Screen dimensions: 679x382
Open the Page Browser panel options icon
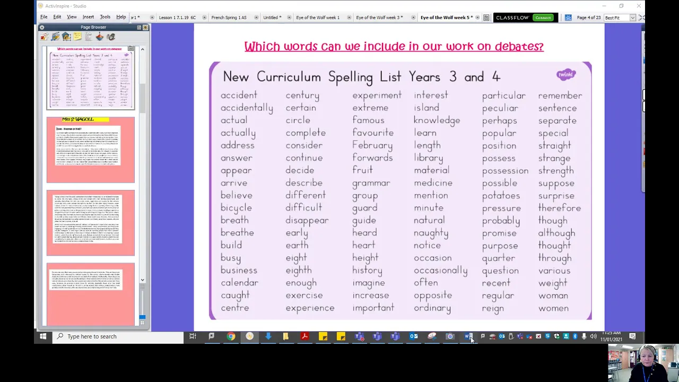pos(139,27)
